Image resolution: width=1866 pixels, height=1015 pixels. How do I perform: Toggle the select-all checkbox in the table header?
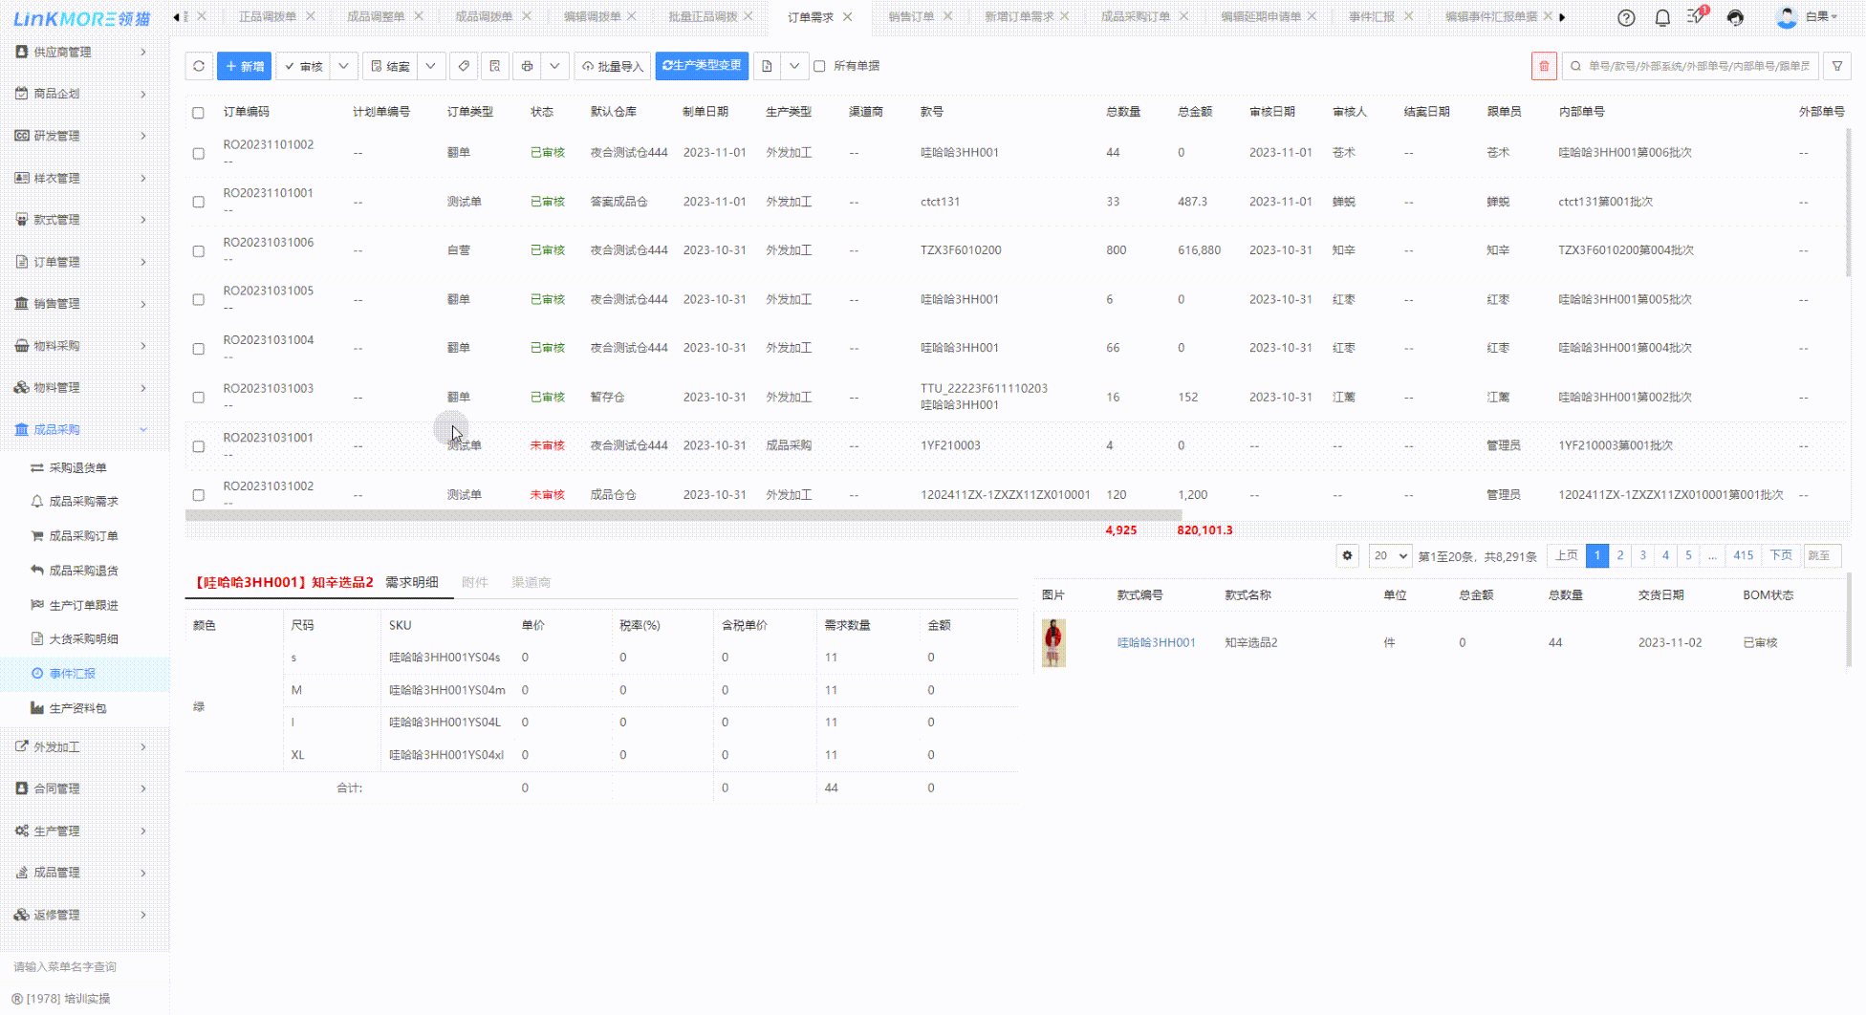199,113
